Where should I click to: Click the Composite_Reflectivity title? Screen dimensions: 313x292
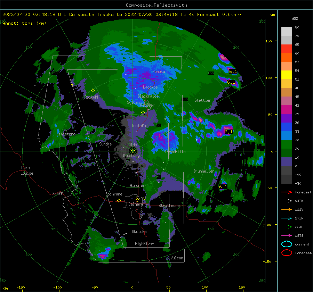[x=156, y=5]
